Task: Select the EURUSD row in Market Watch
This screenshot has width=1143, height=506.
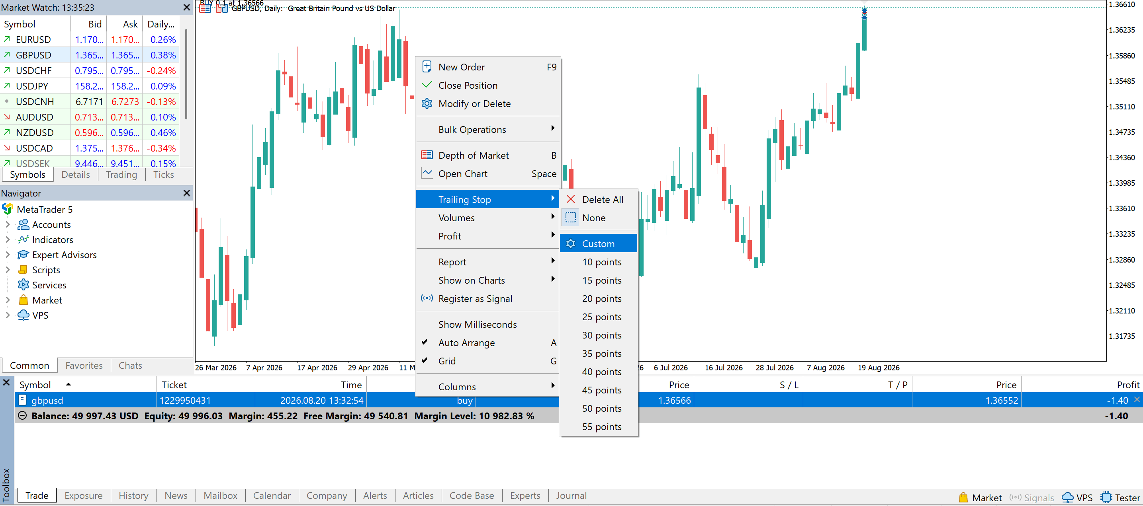Action: [90, 39]
